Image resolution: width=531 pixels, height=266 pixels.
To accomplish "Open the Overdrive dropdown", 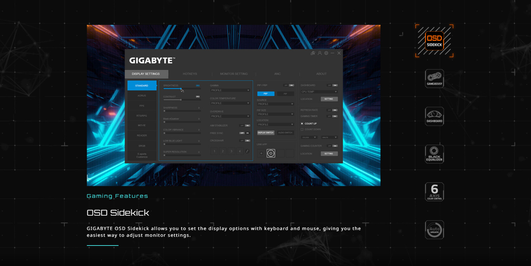I will pyautogui.click(x=230, y=116).
